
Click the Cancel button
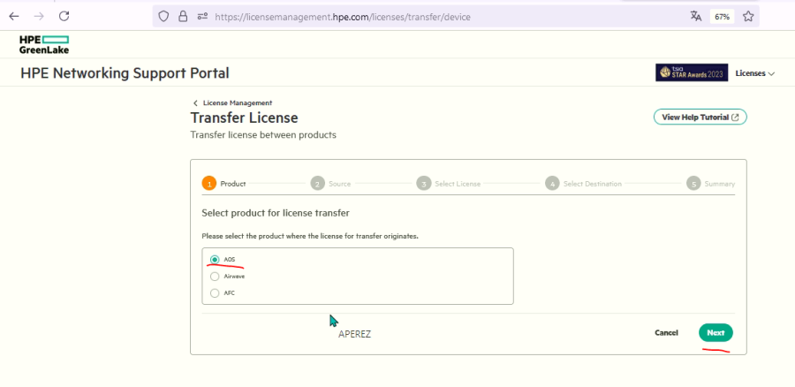pos(666,333)
